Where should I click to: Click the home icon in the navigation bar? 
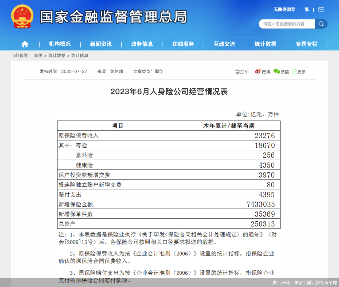pos(25,44)
